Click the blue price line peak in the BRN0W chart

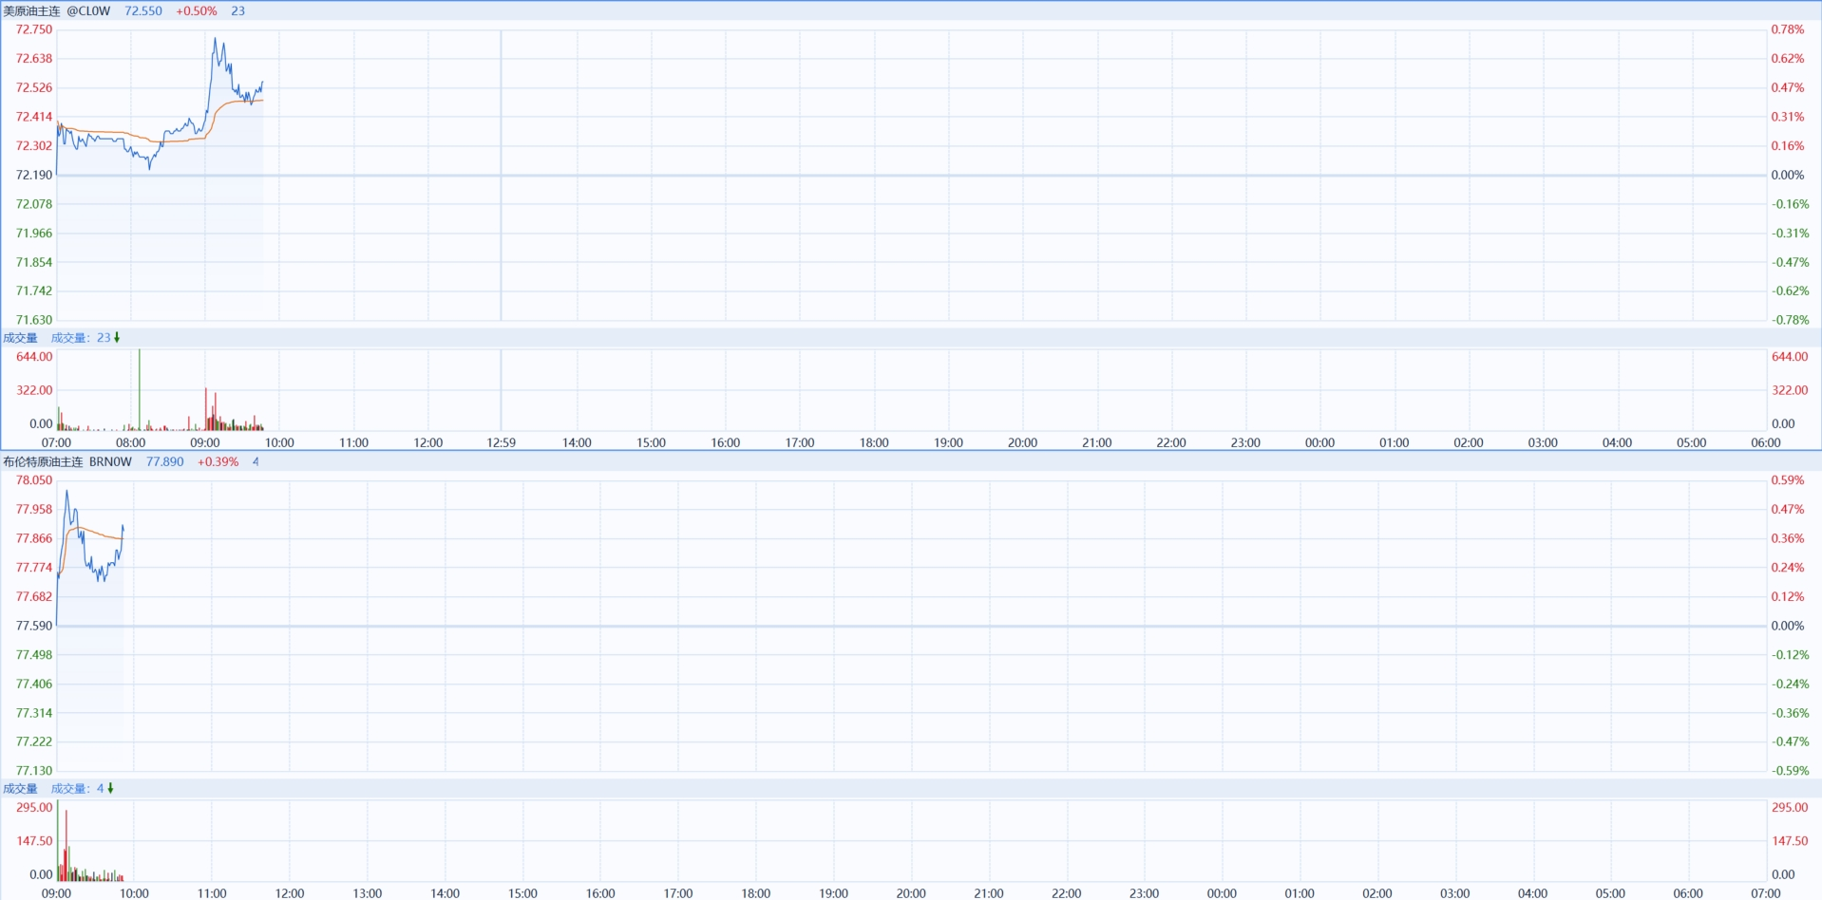point(66,492)
